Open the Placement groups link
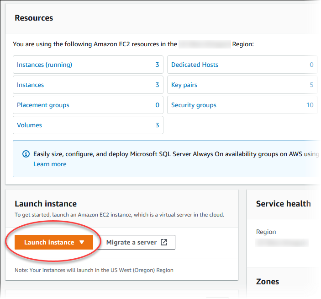 (43, 105)
